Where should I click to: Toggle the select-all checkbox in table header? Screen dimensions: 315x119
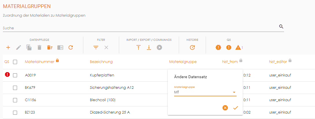tap(15, 62)
